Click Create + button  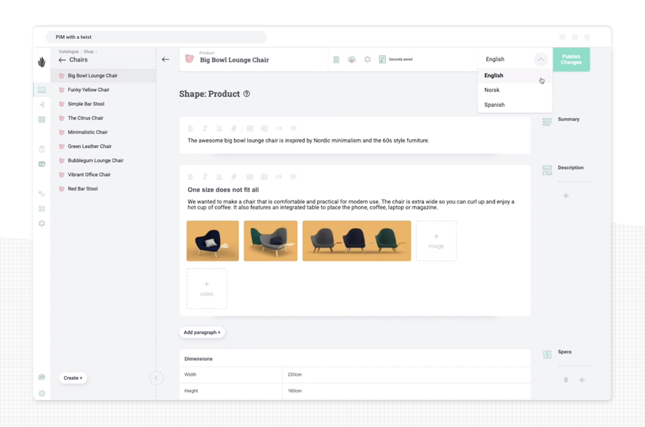pyautogui.click(x=73, y=378)
